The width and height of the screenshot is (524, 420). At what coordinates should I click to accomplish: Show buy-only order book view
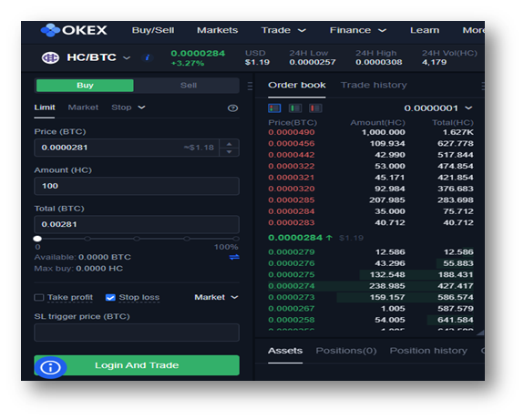pyautogui.click(x=294, y=108)
